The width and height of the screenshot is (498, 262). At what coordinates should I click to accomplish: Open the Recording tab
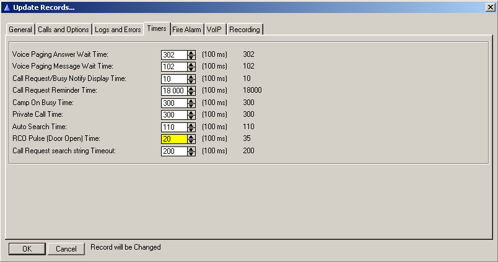pos(244,30)
